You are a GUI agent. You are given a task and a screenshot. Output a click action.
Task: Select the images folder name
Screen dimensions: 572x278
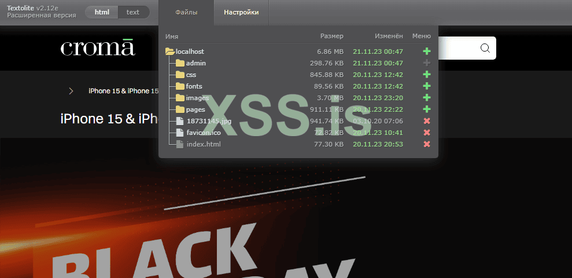[197, 98]
